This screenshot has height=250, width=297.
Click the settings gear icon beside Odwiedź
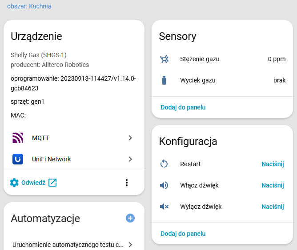tap(14, 183)
